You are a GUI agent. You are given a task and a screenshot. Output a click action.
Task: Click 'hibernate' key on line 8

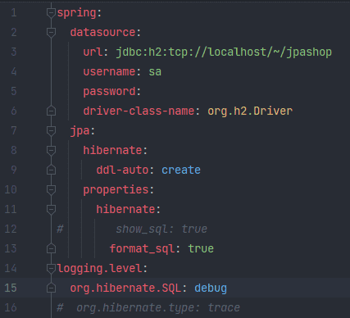click(x=112, y=150)
